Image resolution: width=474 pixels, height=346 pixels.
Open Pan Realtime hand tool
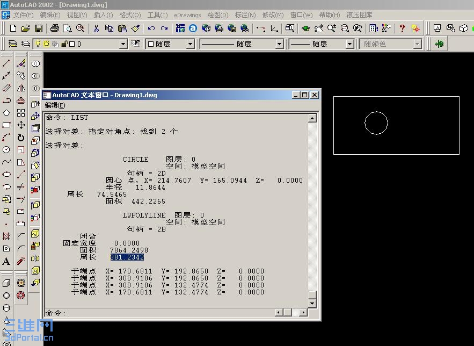[x=319, y=28]
